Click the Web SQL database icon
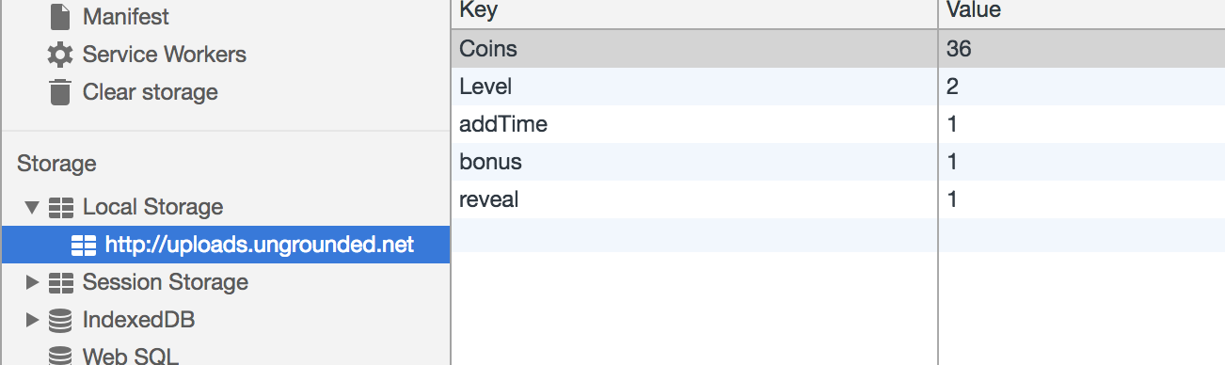This screenshot has width=1225, height=365. (61, 356)
